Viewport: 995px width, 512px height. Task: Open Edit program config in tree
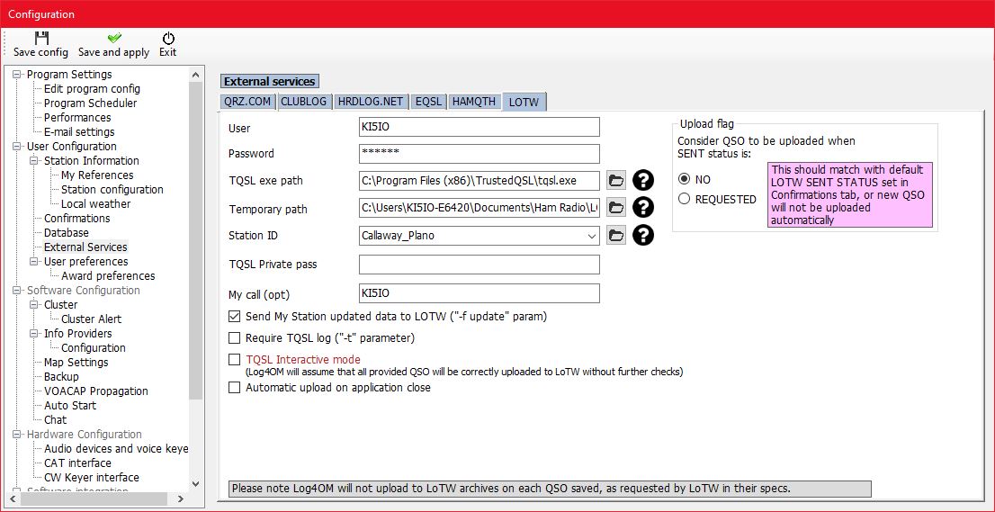(x=92, y=89)
